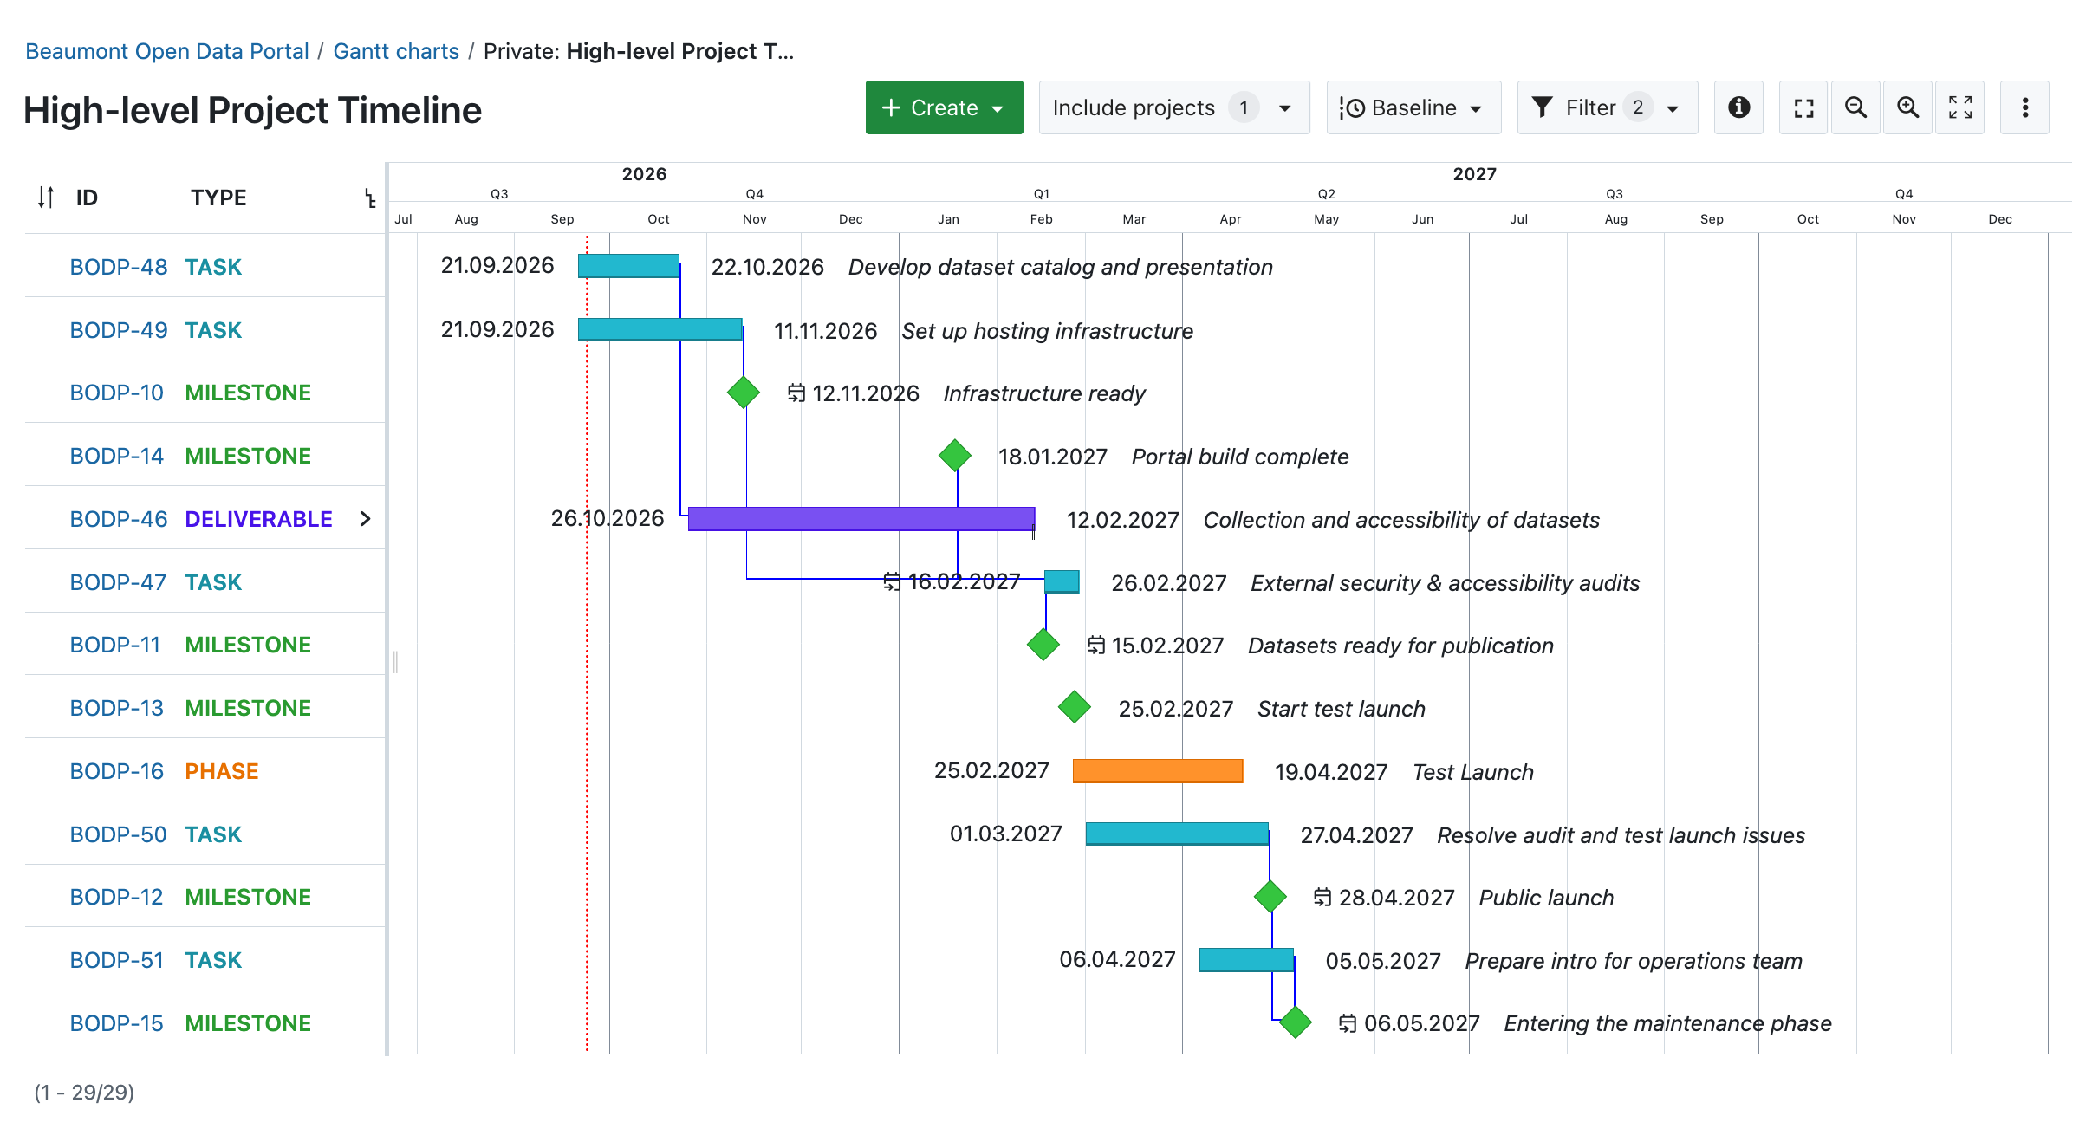
Task: Click the DELIVERABLE type text in BODP-46 row
Action: click(258, 519)
